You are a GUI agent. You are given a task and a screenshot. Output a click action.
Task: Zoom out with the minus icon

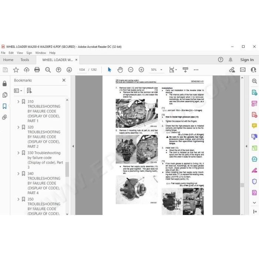click(x=131, y=70)
